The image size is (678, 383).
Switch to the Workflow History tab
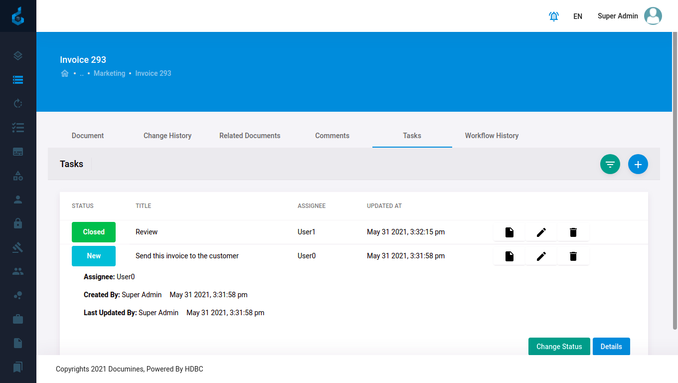coord(492,136)
